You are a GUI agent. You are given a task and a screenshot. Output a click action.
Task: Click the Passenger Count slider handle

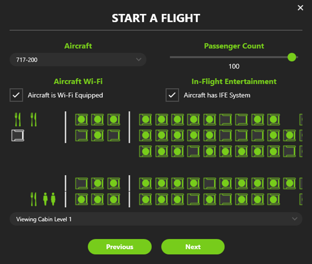coord(292,57)
